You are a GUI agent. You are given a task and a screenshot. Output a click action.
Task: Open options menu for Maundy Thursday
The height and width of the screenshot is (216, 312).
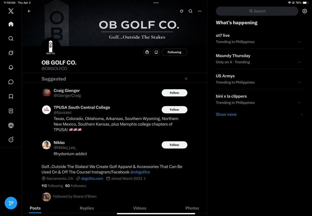click(x=300, y=62)
